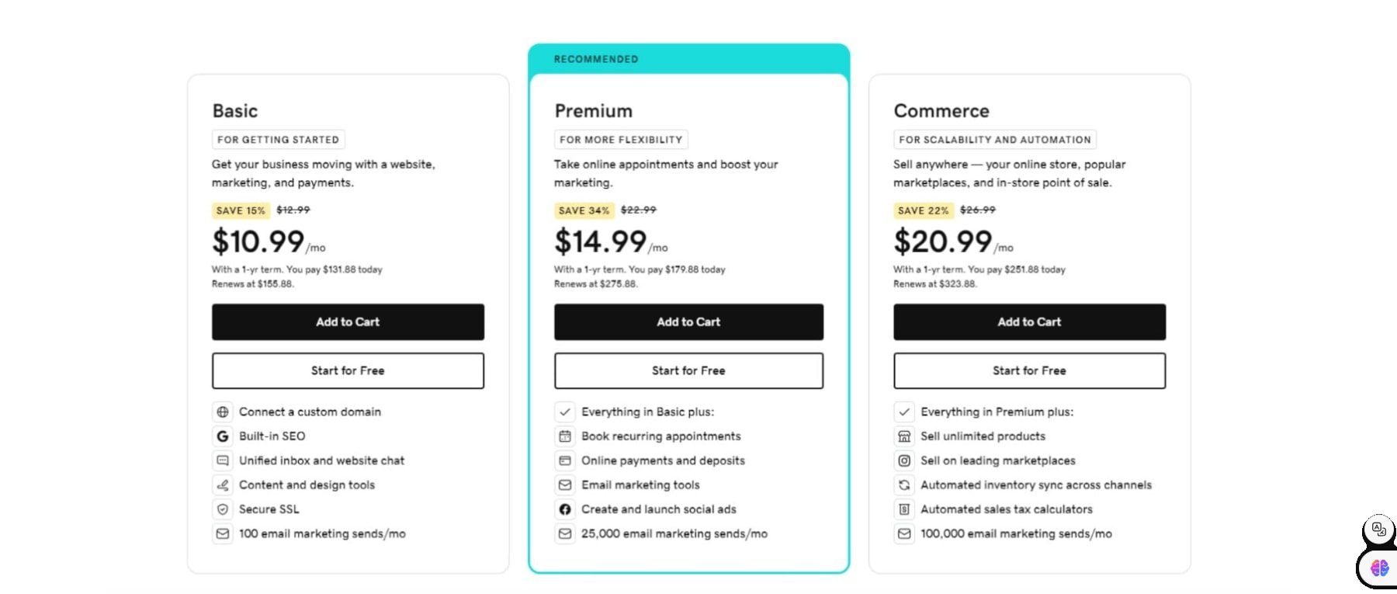The width and height of the screenshot is (1397, 594).
Task: Click the globe icon next to Connect a custom domain
Action: click(x=223, y=412)
